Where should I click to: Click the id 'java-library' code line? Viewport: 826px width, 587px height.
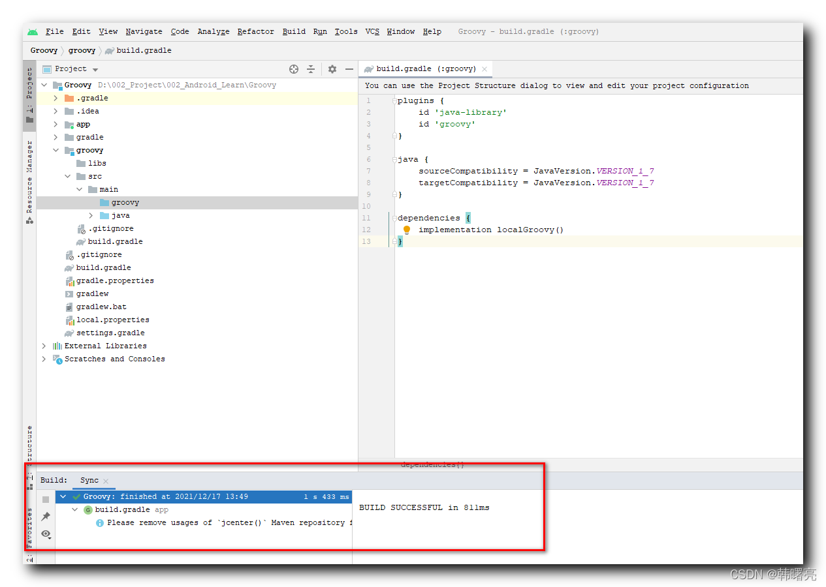(463, 112)
